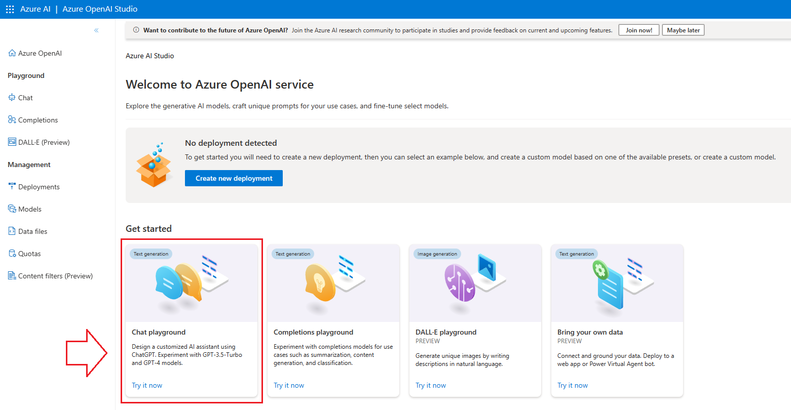Open the Models sidebar icon

(x=12, y=209)
